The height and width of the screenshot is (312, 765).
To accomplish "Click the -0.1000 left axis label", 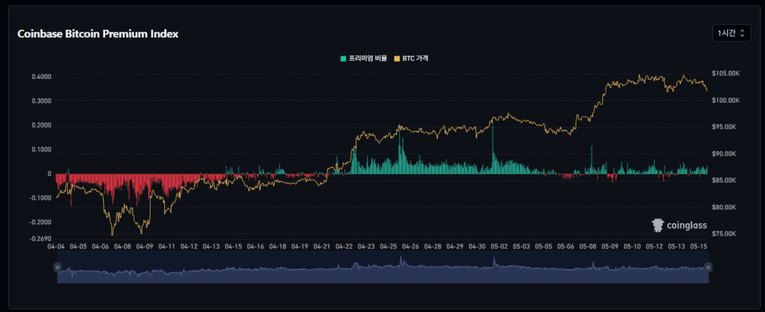I will tap(41, 198).
